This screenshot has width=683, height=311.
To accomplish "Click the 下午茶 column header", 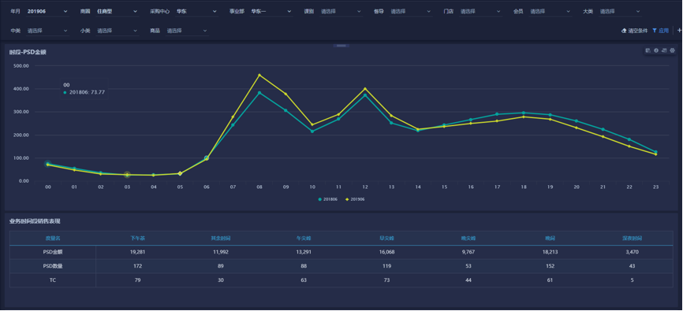I will pyautogui.click(x=137, y=239).
